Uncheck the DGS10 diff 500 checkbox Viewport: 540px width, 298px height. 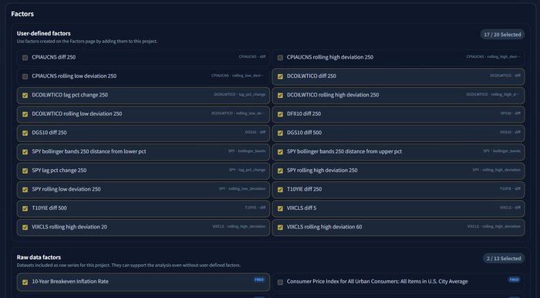280,133
